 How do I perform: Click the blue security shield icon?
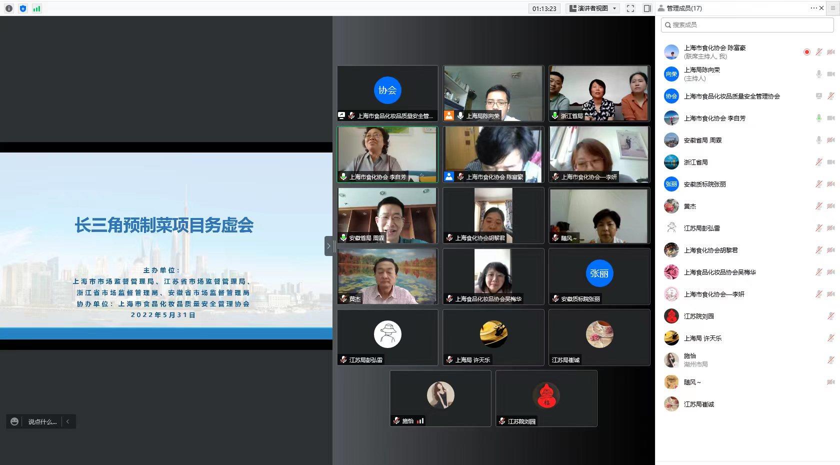(x=23, y=8)
